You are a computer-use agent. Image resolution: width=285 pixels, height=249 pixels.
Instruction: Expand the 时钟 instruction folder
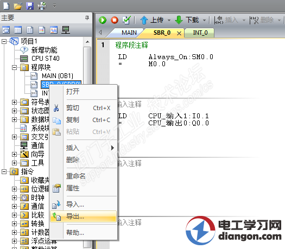point(14,197)
